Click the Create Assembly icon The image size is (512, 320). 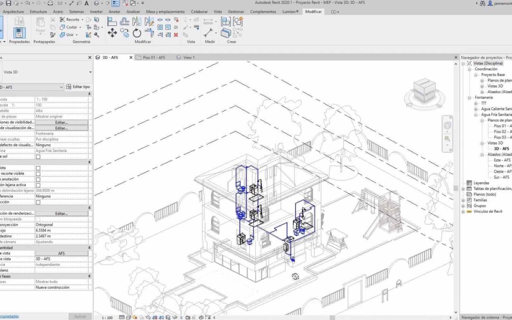[226, 21]
